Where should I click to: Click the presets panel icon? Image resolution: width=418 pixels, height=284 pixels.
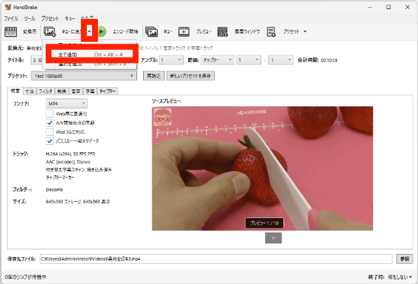(x=272, y=32)
